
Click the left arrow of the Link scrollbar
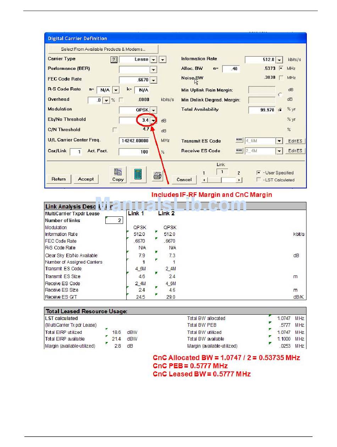(204, 180)
